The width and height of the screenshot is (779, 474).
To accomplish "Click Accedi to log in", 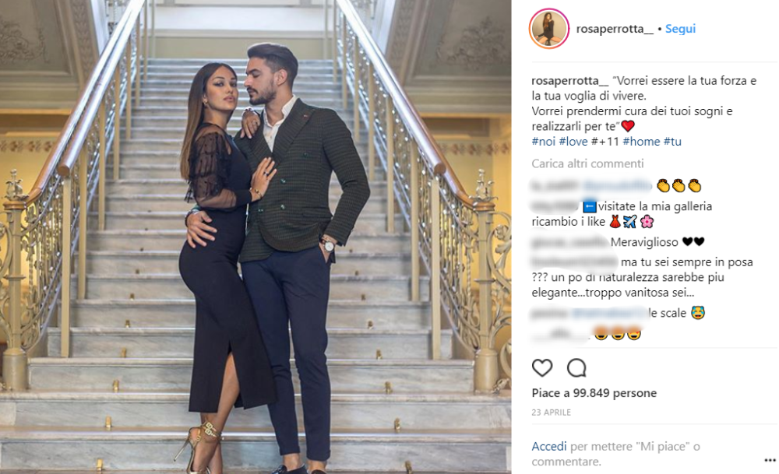I will point(549,446).
